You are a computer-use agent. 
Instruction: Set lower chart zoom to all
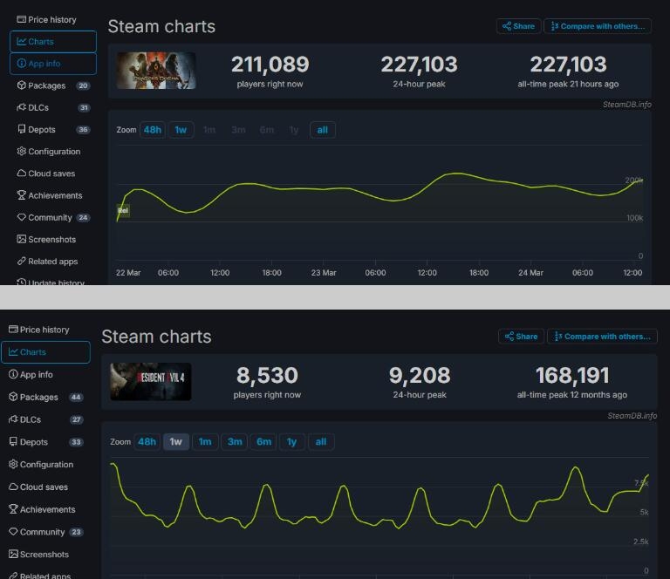(x=321, y=442)
